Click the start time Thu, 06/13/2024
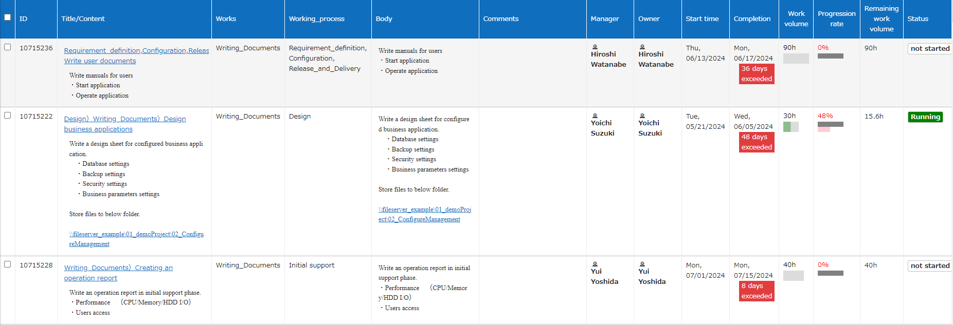Screen dimensions: 953x325 coord(705,53)
